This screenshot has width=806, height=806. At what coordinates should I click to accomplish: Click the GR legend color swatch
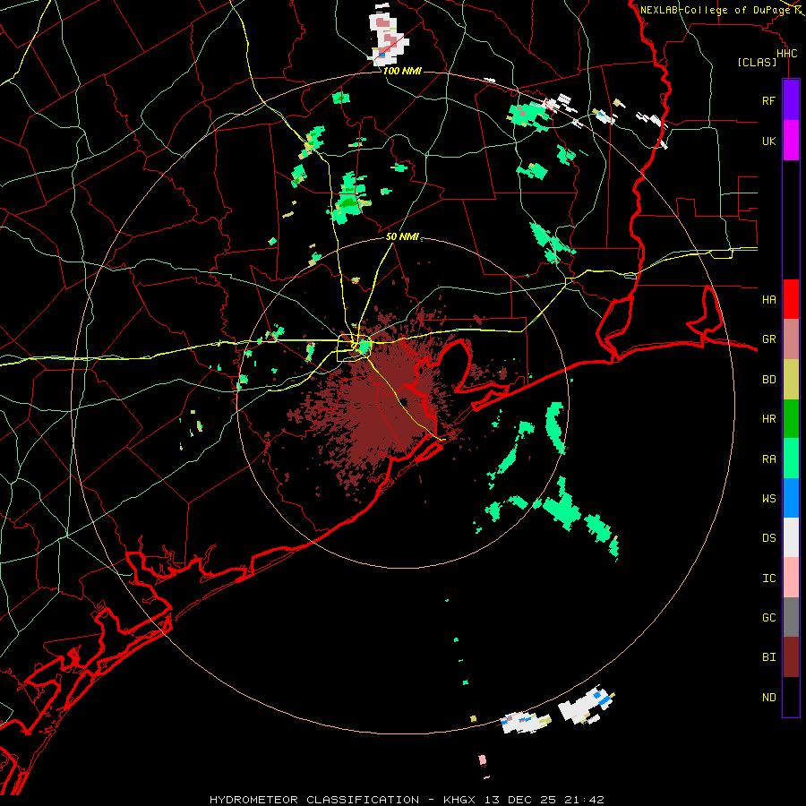tap(791, 339)
